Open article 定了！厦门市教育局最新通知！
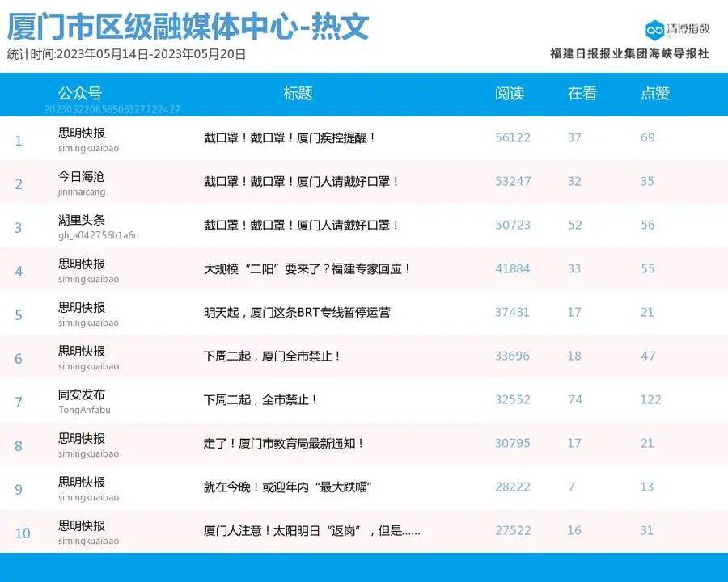The width and height of the screenshot is (728, 582). point(284,444)
